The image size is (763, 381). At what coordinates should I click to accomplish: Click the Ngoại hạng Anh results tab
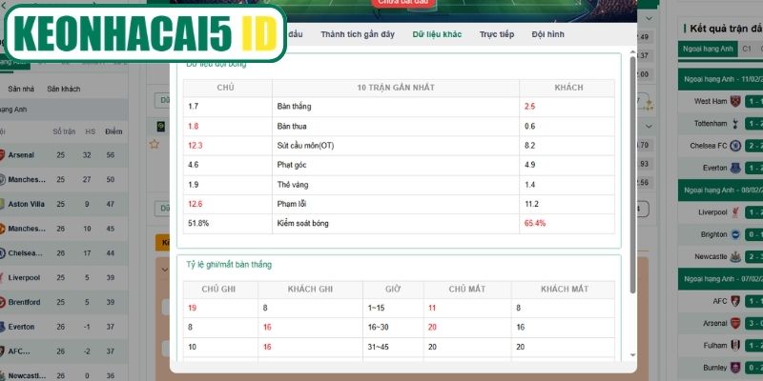click(x=708, y=50)
